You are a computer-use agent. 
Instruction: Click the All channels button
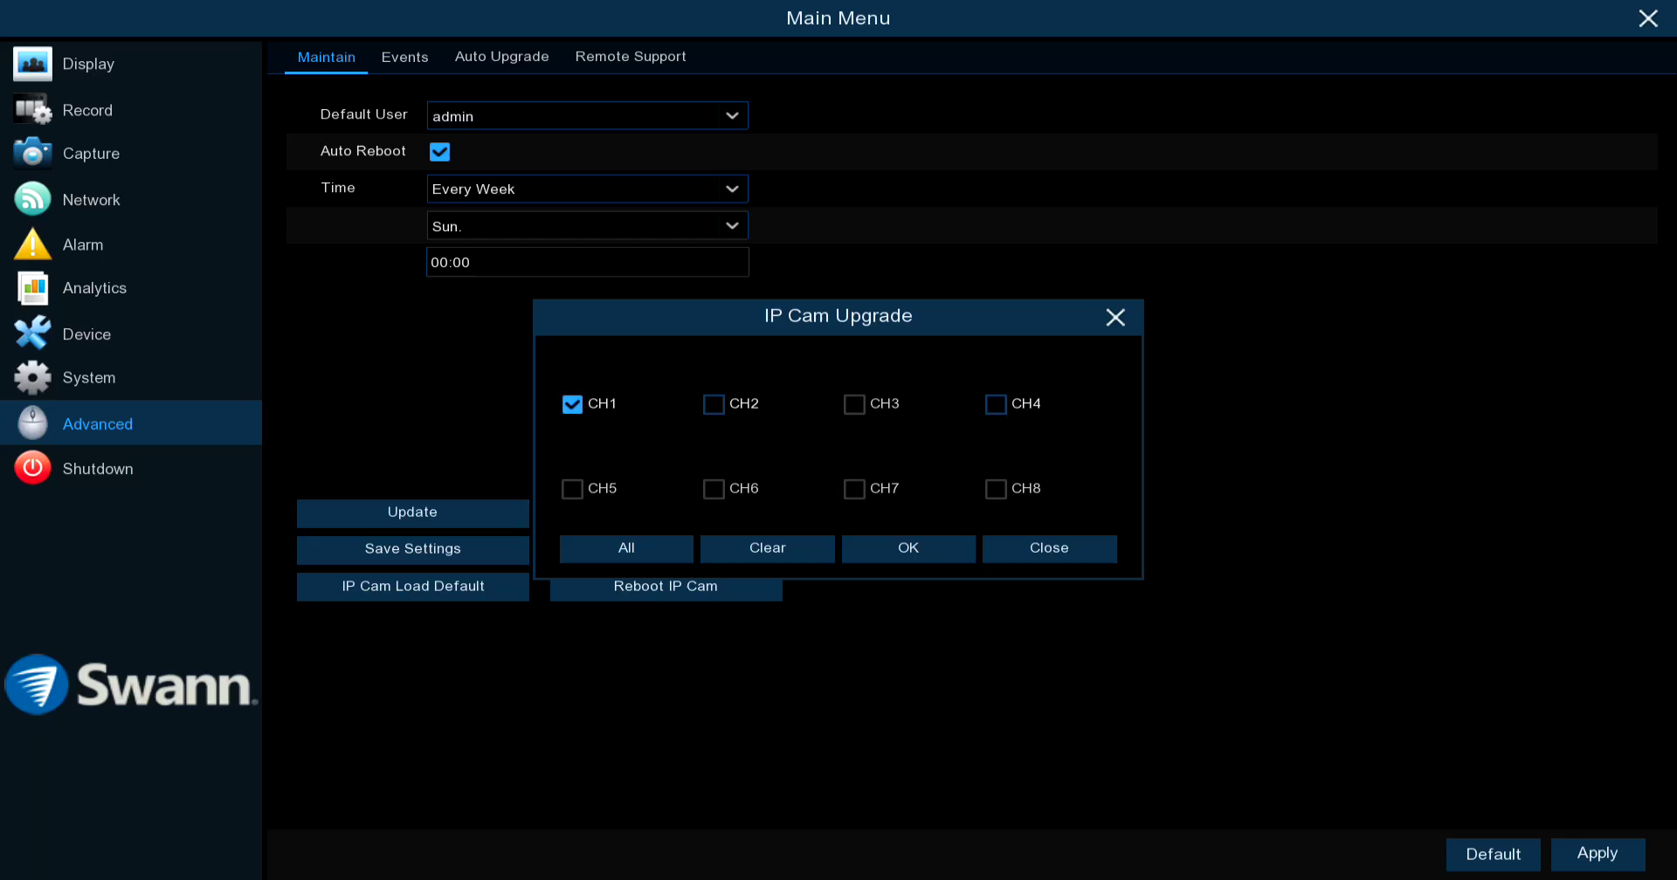pyautogui.click(x=626, y=548)
